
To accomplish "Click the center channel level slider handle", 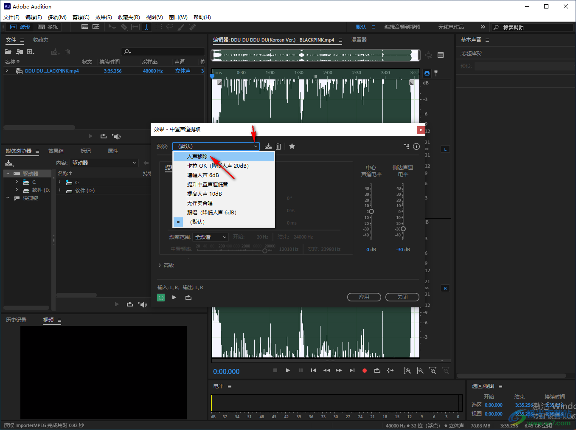I will point(371,211).
